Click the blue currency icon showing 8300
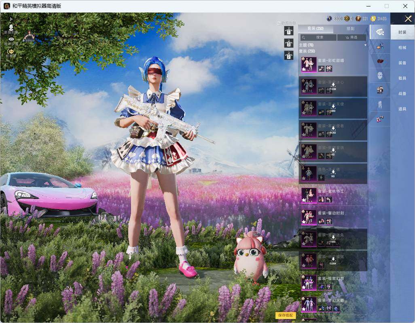 pyautogui.click(x=329, y=19)
